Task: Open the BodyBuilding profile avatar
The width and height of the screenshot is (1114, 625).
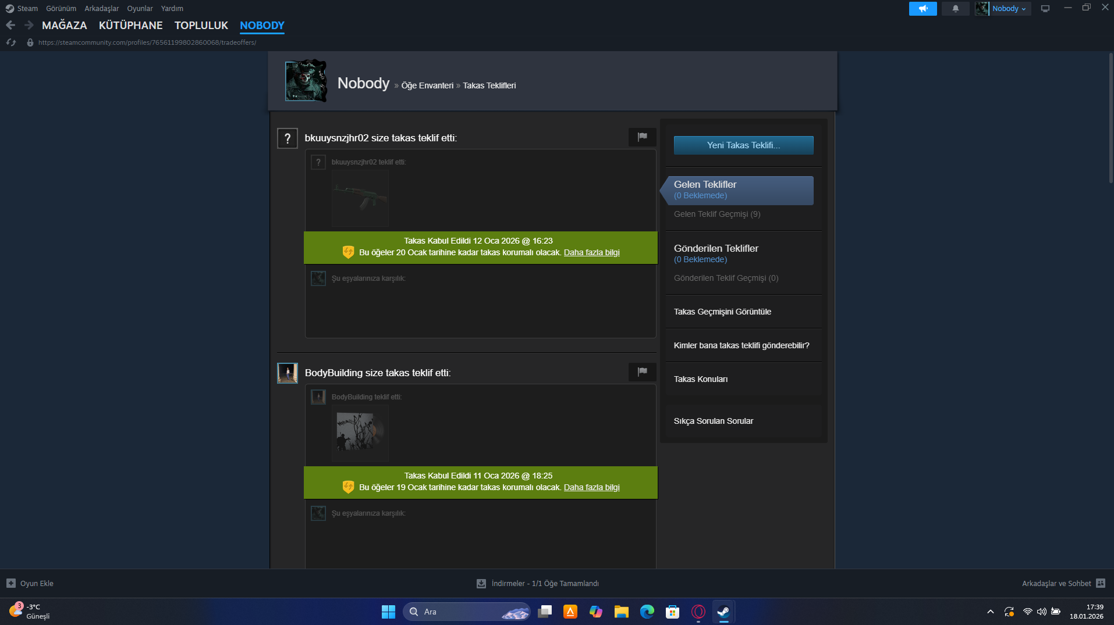Action: (288, 373)
